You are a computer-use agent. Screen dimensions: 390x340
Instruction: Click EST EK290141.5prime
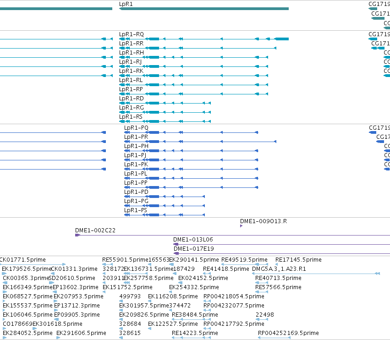click(x=194, y=260)
